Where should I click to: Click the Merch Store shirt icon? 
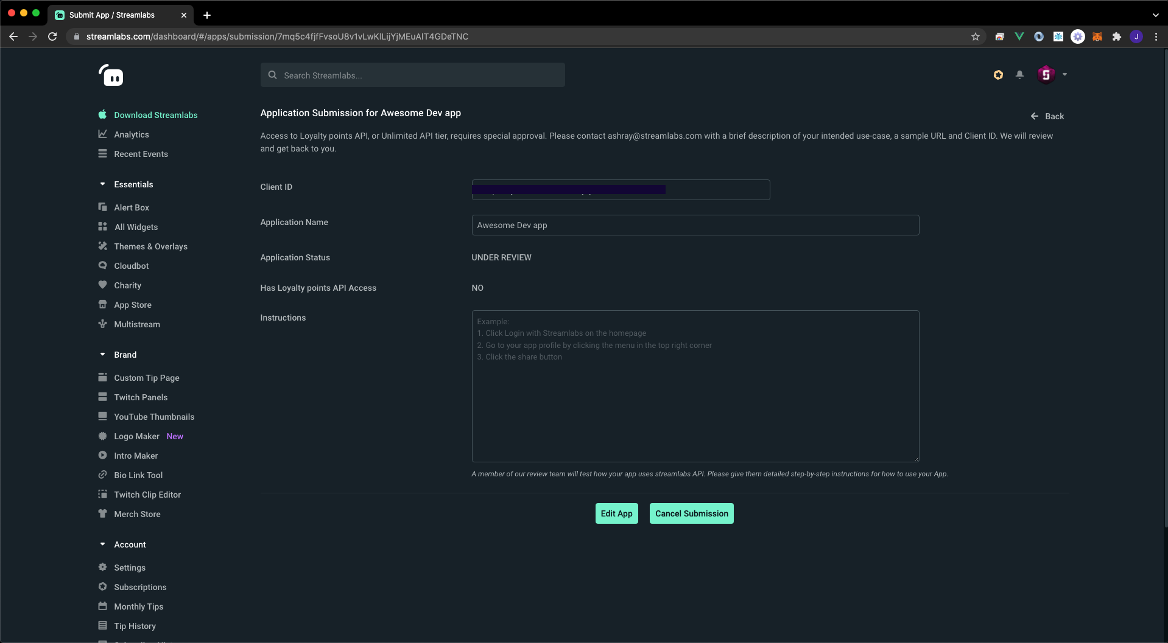coord(102,513)
